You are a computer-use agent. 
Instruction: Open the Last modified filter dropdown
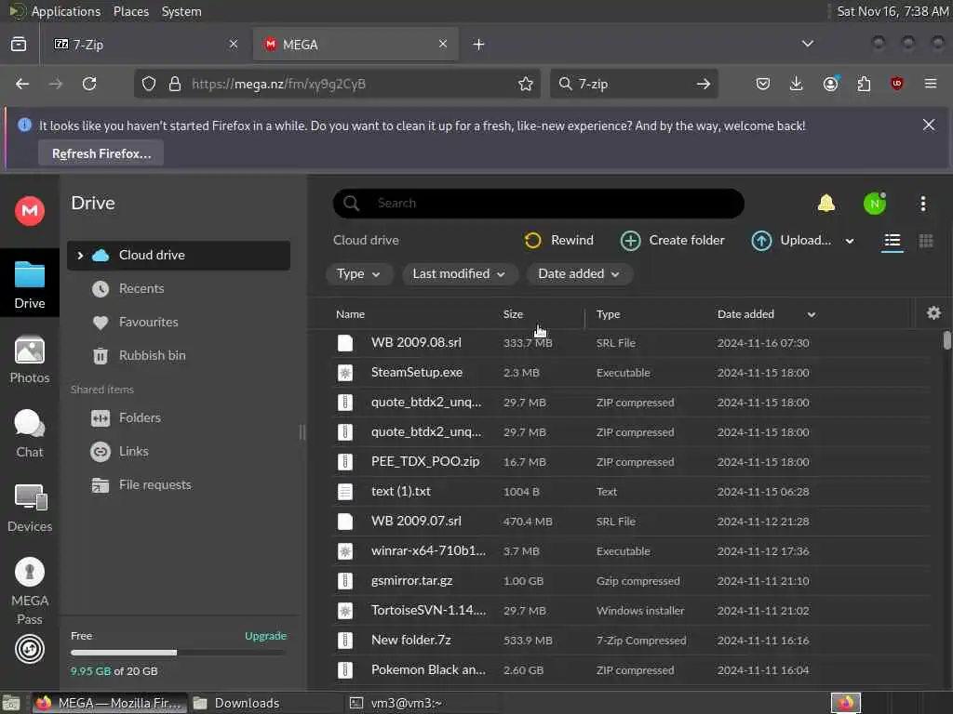click(459, 274)
